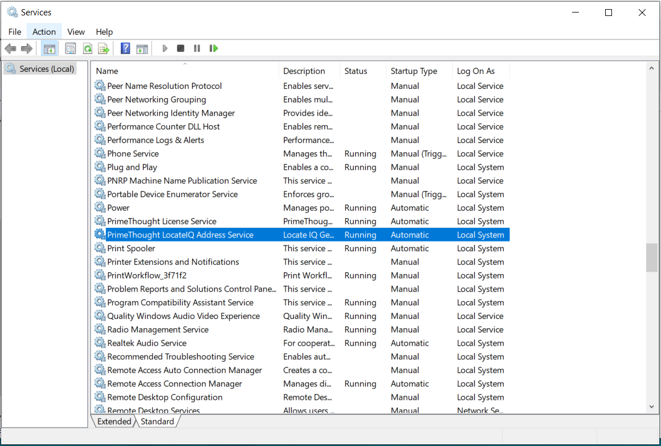Click the Show/Hide Action Pane icon
This screenshot has width=661, height=446.
142,48
